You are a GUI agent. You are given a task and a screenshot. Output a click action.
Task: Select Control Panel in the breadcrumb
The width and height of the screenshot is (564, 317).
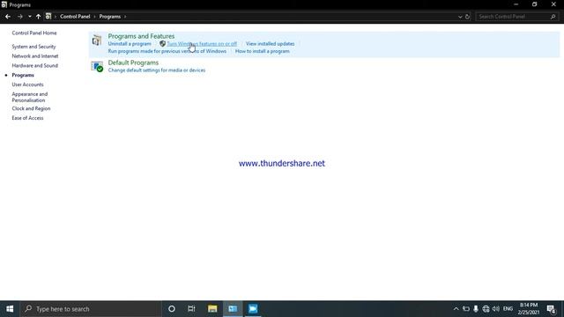pyautogui.click(x=75, y=17)
